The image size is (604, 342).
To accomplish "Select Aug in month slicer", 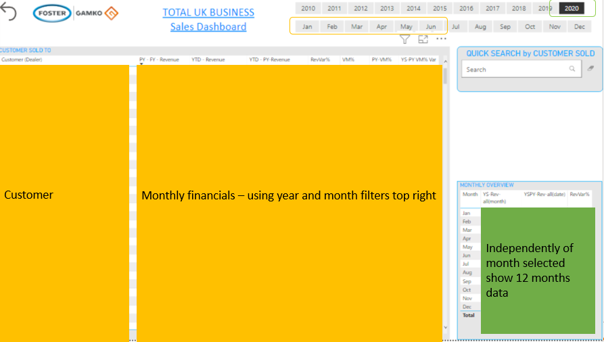I will tap(480, 26).
